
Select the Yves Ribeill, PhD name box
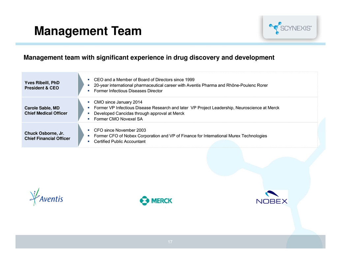click(49, 85)
